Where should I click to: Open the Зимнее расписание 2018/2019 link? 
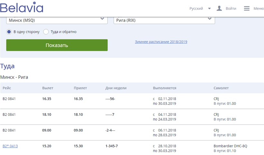(x=161, y=42)
